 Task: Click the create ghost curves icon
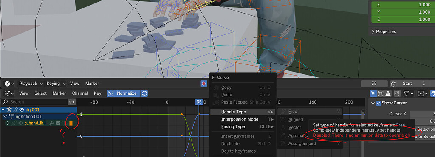coord(397,93)
